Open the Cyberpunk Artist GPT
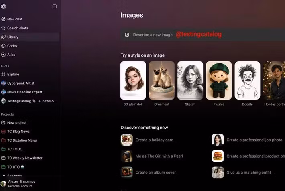285x191 pixels. click(x=20, y=83)
